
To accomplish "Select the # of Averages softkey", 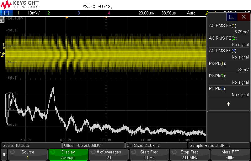I will coord(109,155).
